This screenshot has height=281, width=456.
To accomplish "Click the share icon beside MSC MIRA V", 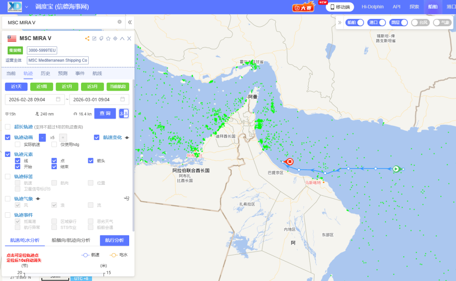I will pos(87,38).
